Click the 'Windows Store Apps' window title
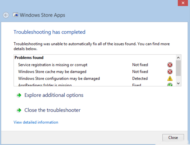The height and width of the screenshot is (145, 190). click(x=42, y=15)
